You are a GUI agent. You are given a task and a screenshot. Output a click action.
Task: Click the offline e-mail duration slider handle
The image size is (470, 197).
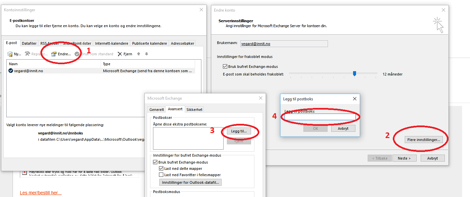pos(354,74)
